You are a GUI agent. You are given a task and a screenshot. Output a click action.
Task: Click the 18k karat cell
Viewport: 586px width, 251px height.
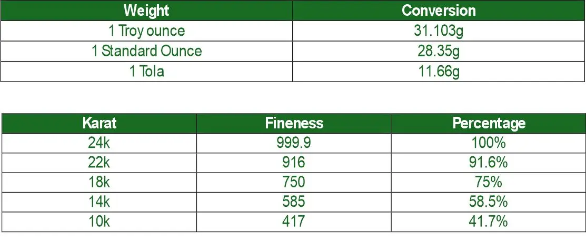tap(99, 182)
